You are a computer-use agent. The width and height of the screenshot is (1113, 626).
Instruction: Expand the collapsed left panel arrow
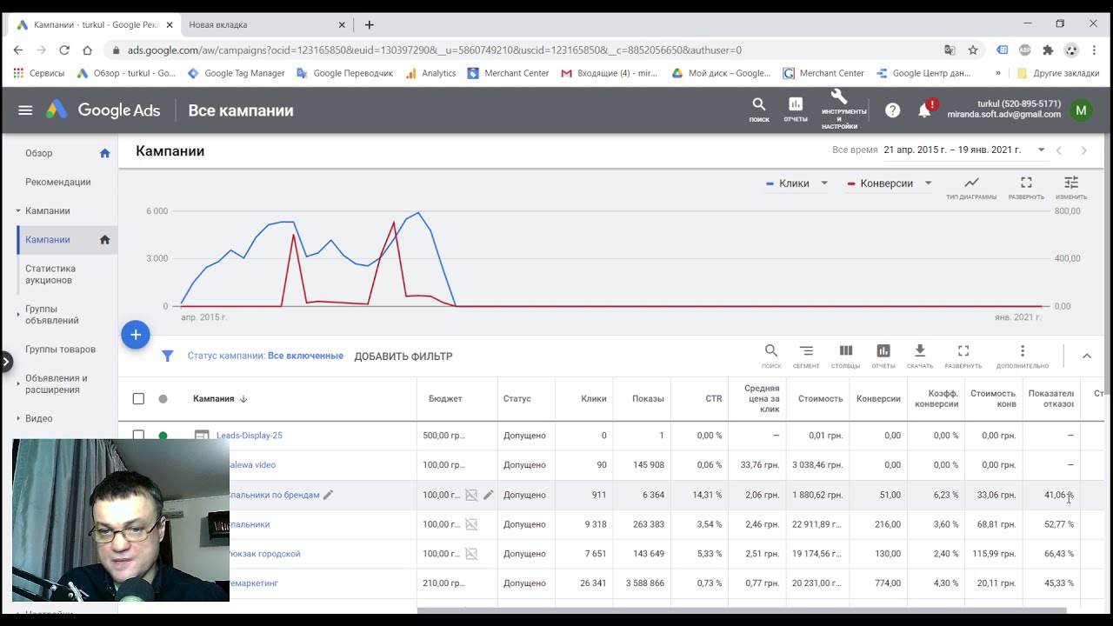click(6, 360)
